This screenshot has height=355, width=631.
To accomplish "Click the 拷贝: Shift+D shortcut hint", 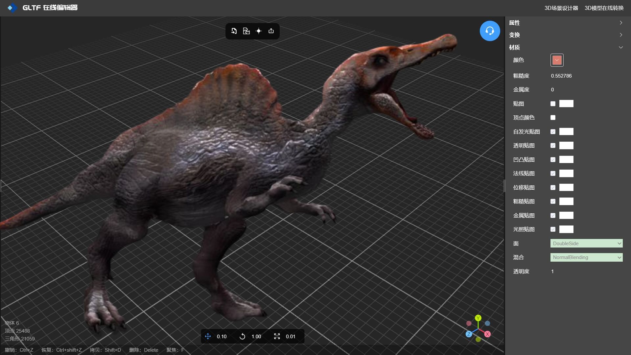I will [x=105, y=350].
